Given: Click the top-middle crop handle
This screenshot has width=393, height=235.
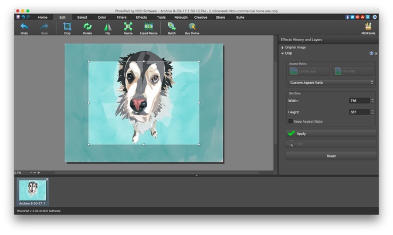Looking at the screenshot, I should coord(144,61).
